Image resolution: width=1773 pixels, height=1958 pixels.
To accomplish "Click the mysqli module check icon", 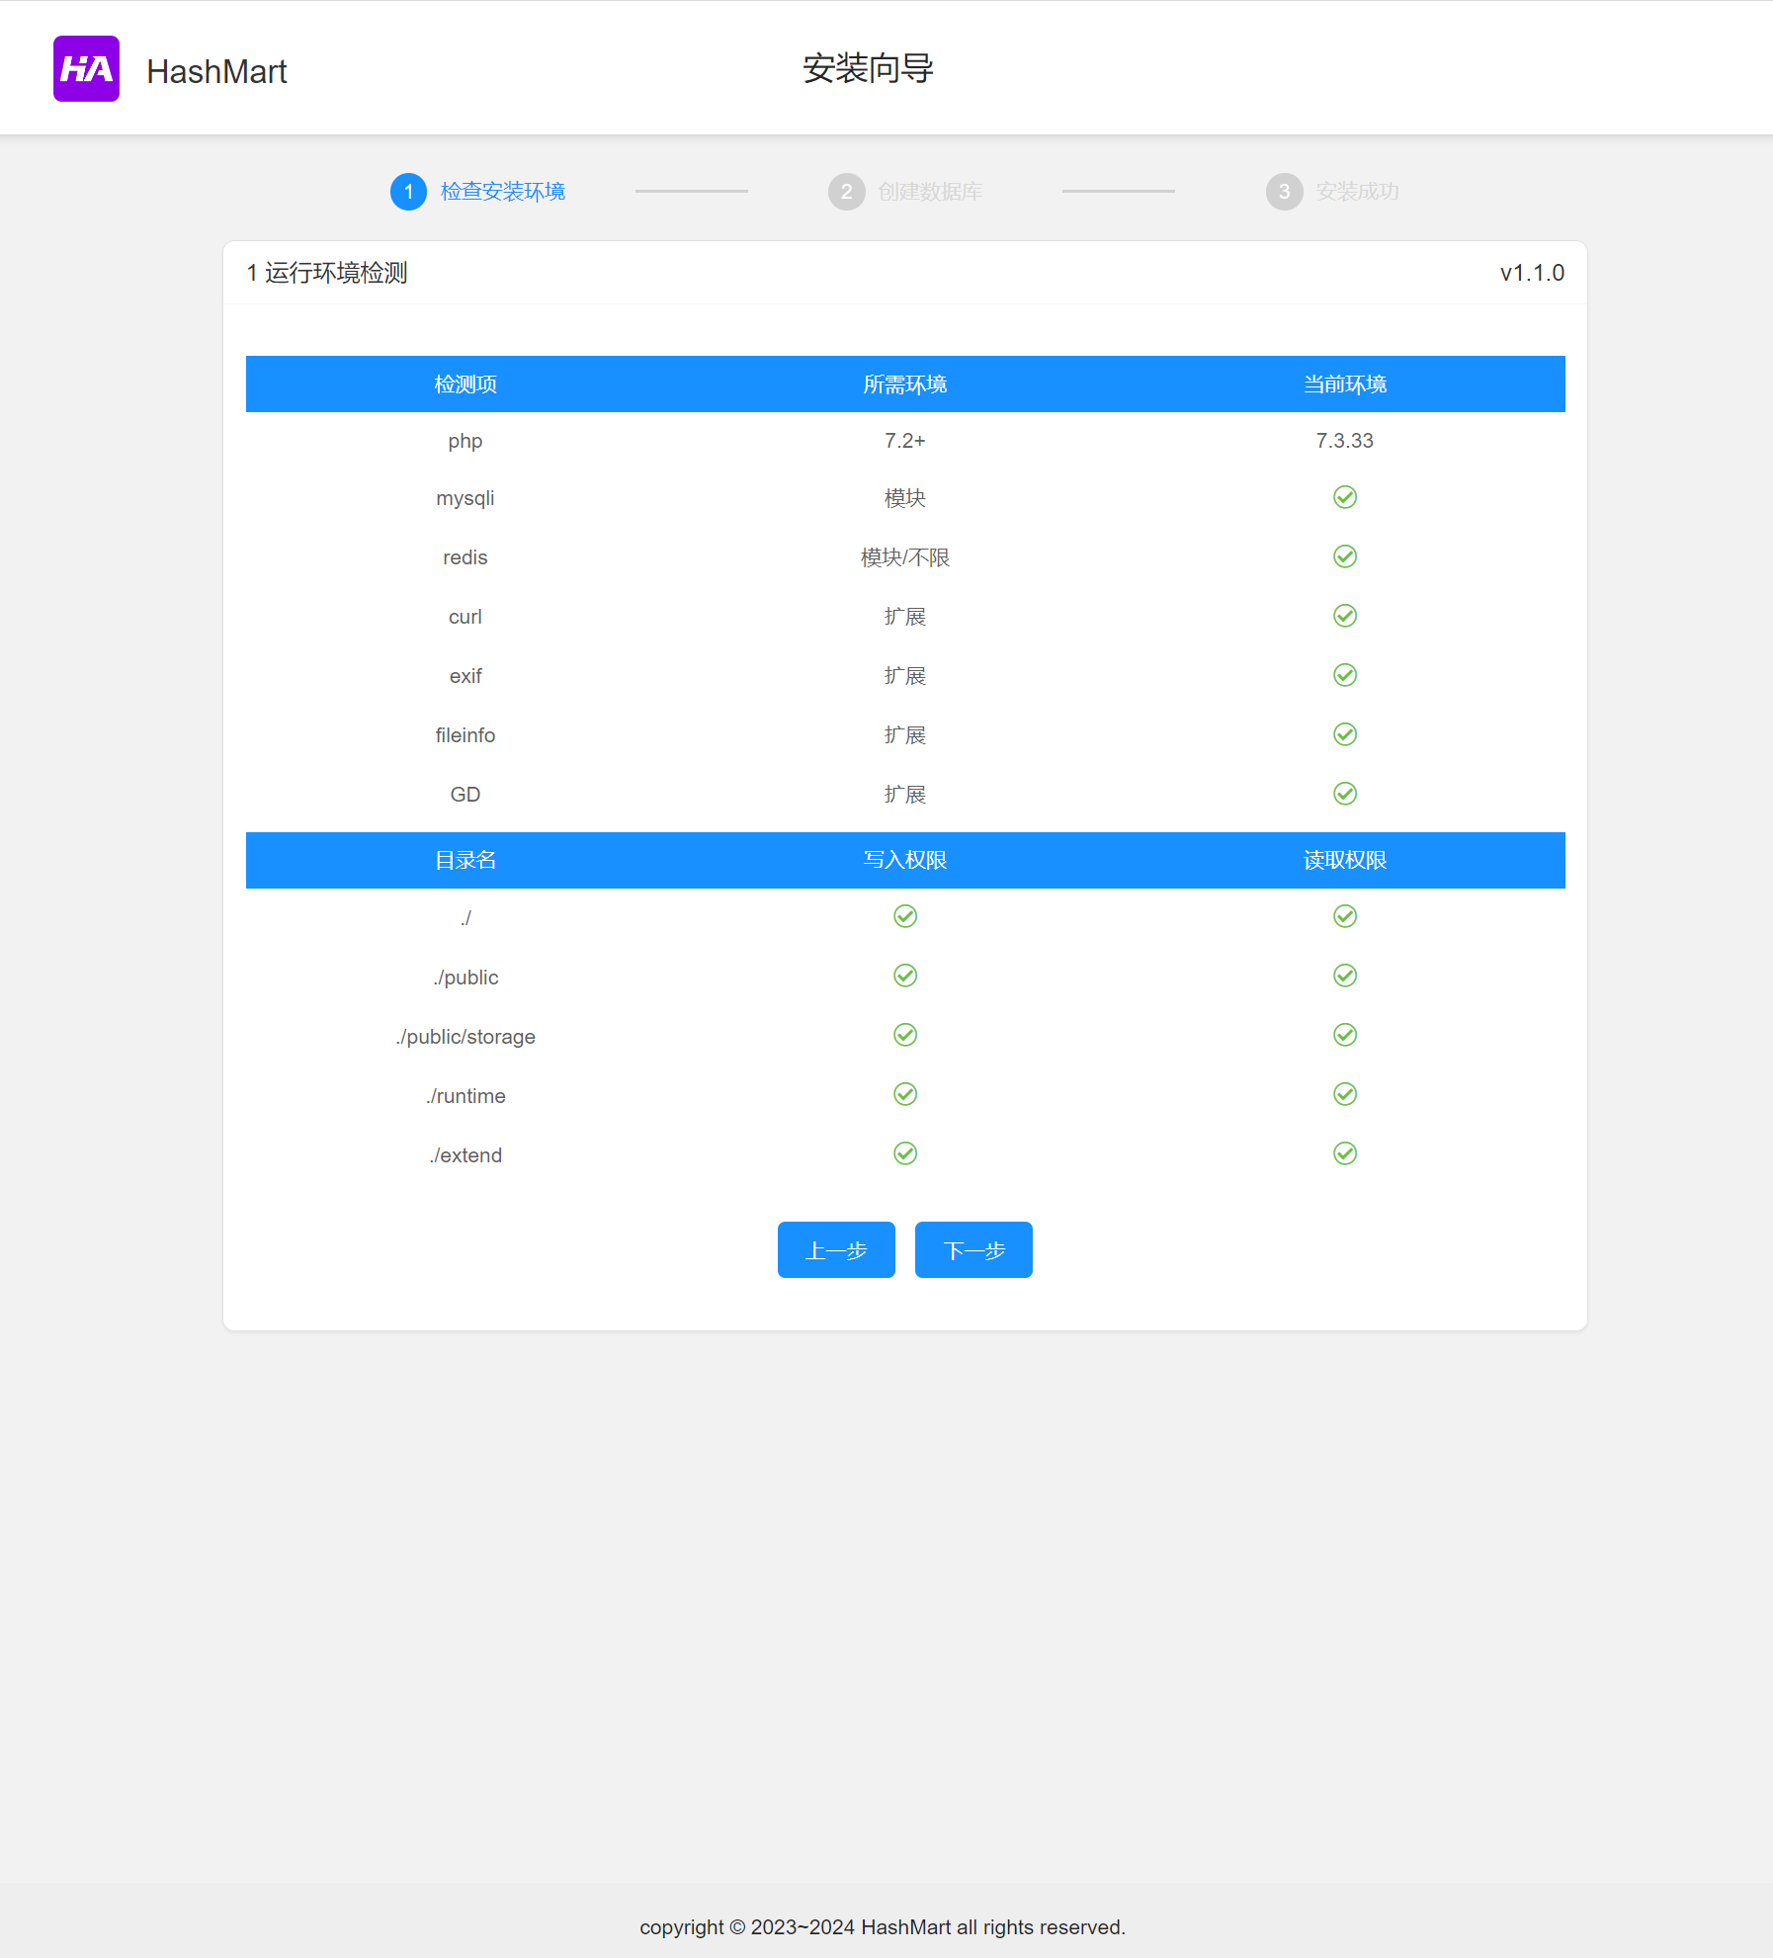I will click(x=1345, y=497).
